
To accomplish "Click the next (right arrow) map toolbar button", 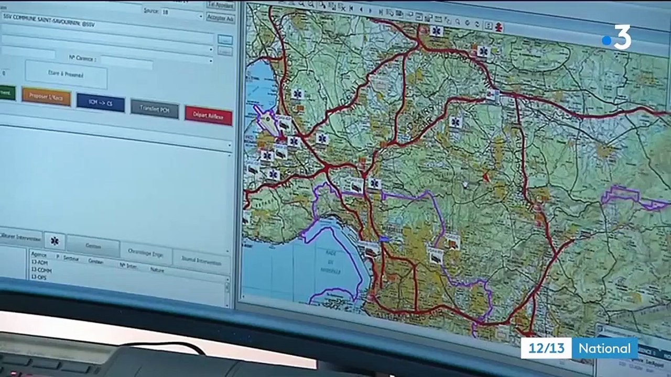I will [370, 10].
